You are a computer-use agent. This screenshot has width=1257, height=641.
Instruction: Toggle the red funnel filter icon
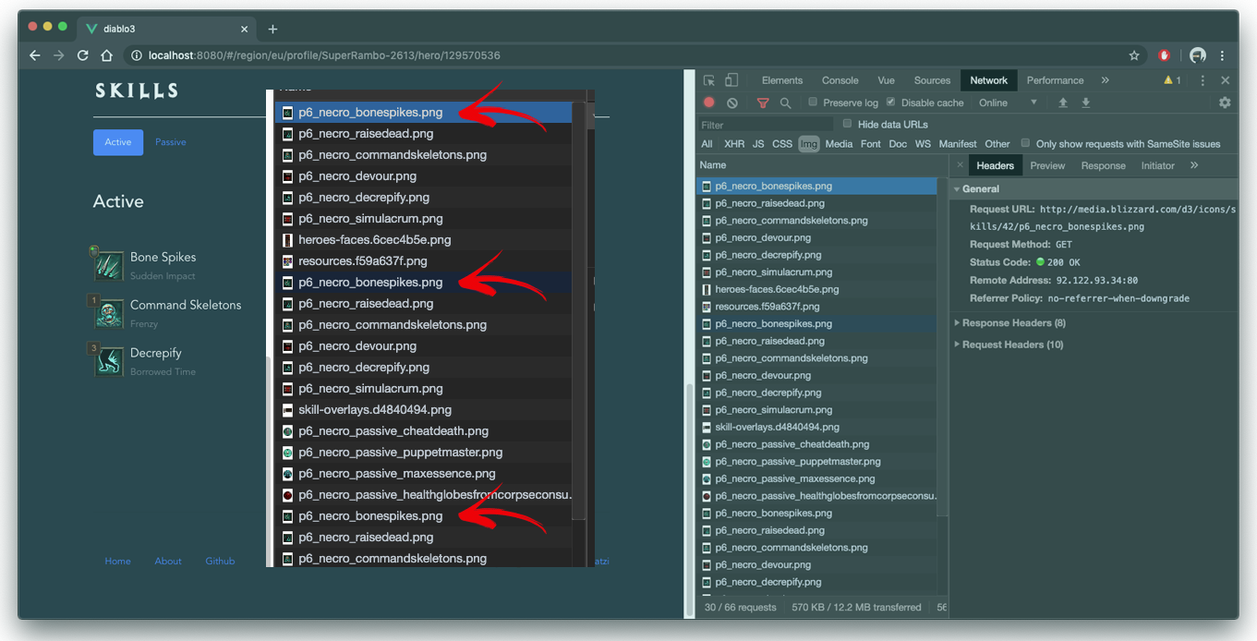pos(763,103)
